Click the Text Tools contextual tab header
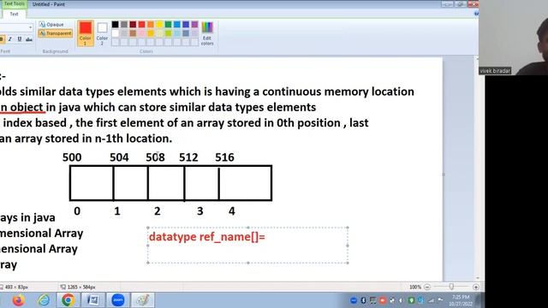The width and height of the screenshot is (548, 308). click(14, 3)
